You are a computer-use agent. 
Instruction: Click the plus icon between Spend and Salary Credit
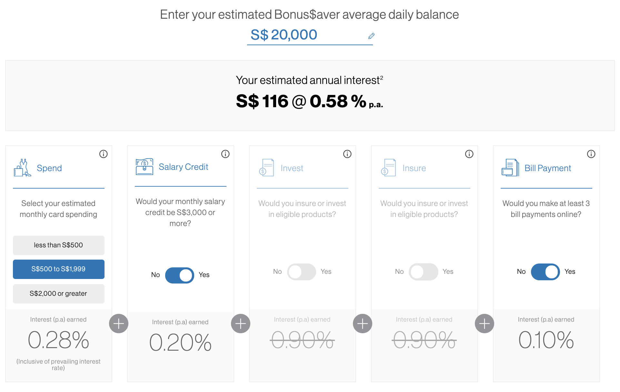(119, 324)
